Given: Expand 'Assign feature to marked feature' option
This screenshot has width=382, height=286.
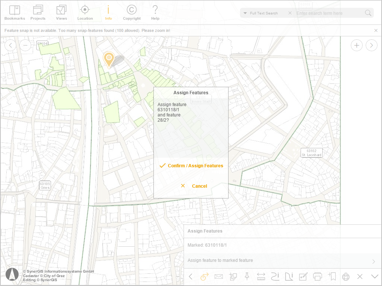Looking at the screenshot, I should point(373,261).
